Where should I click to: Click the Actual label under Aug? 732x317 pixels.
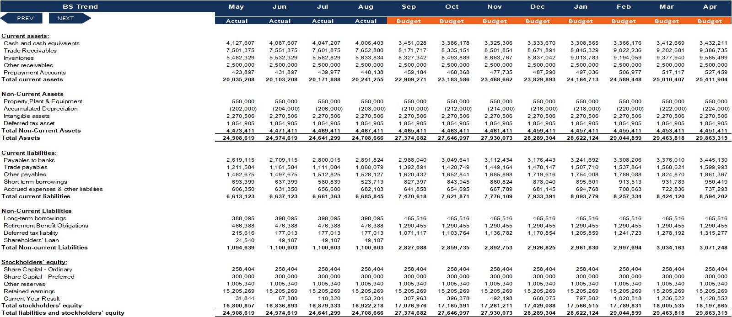tap(366, 21)
